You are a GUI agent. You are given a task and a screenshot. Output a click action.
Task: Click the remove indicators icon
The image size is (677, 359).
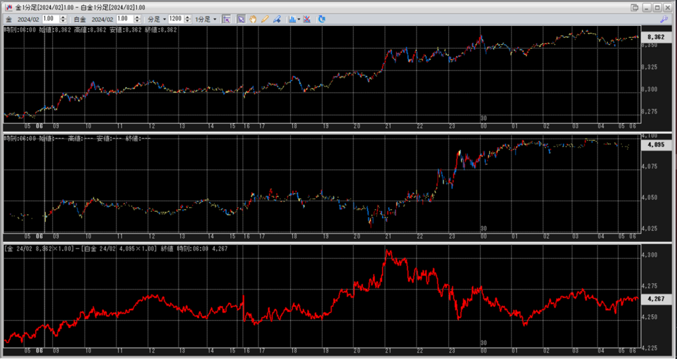pos(308,19)
